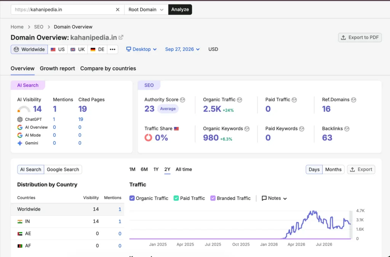Open Compare by countries tab
Viewport: 390px width, 257px height.
[x=108, y=68]
